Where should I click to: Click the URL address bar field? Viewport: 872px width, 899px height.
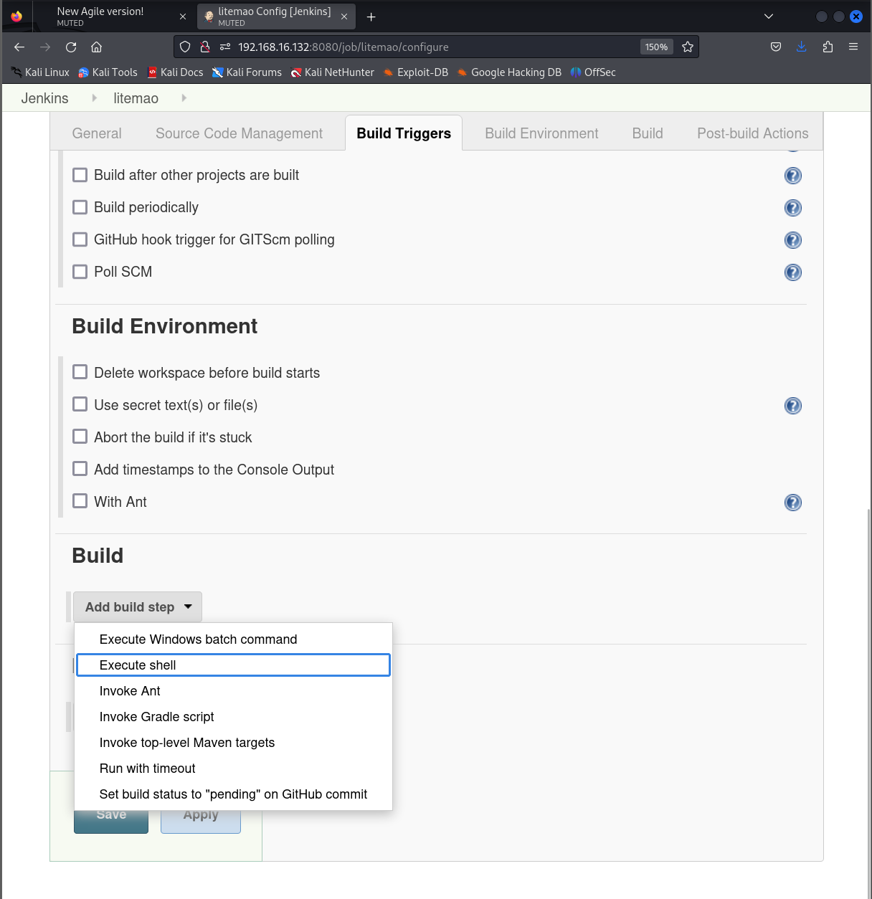436,47
